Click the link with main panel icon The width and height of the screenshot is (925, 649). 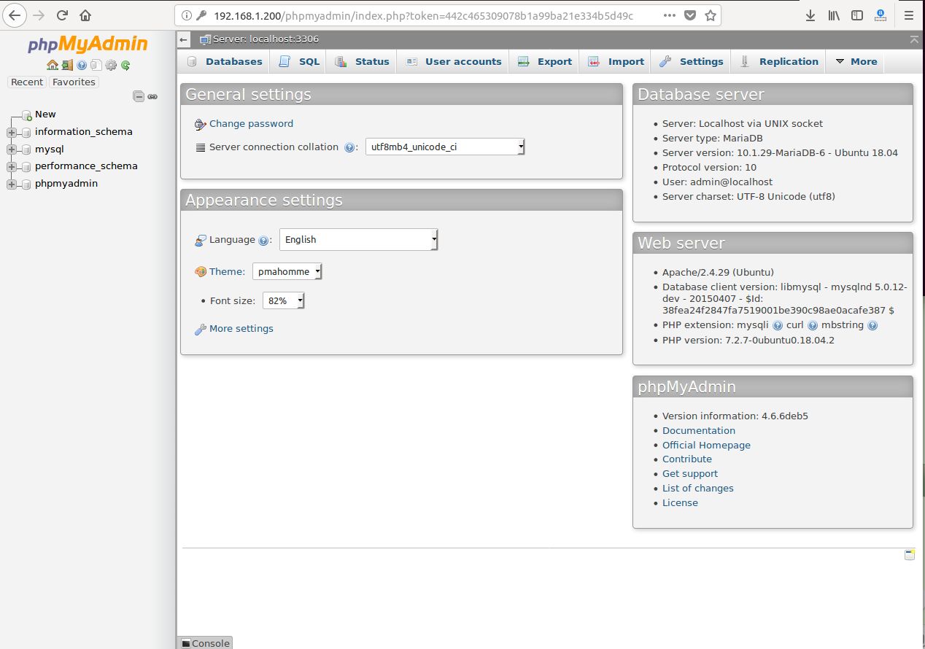pos(152,96)
